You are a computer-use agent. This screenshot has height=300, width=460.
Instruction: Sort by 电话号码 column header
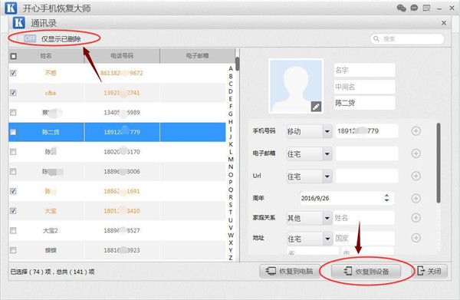122,56
